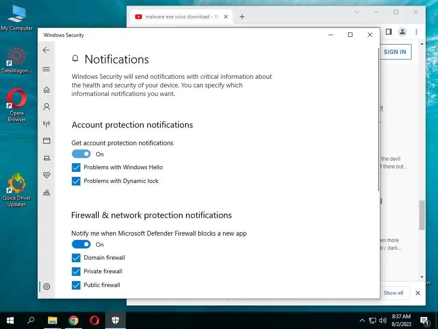
Task: Toggle Chrome side panel icon
Action: (x=389, y=32)
